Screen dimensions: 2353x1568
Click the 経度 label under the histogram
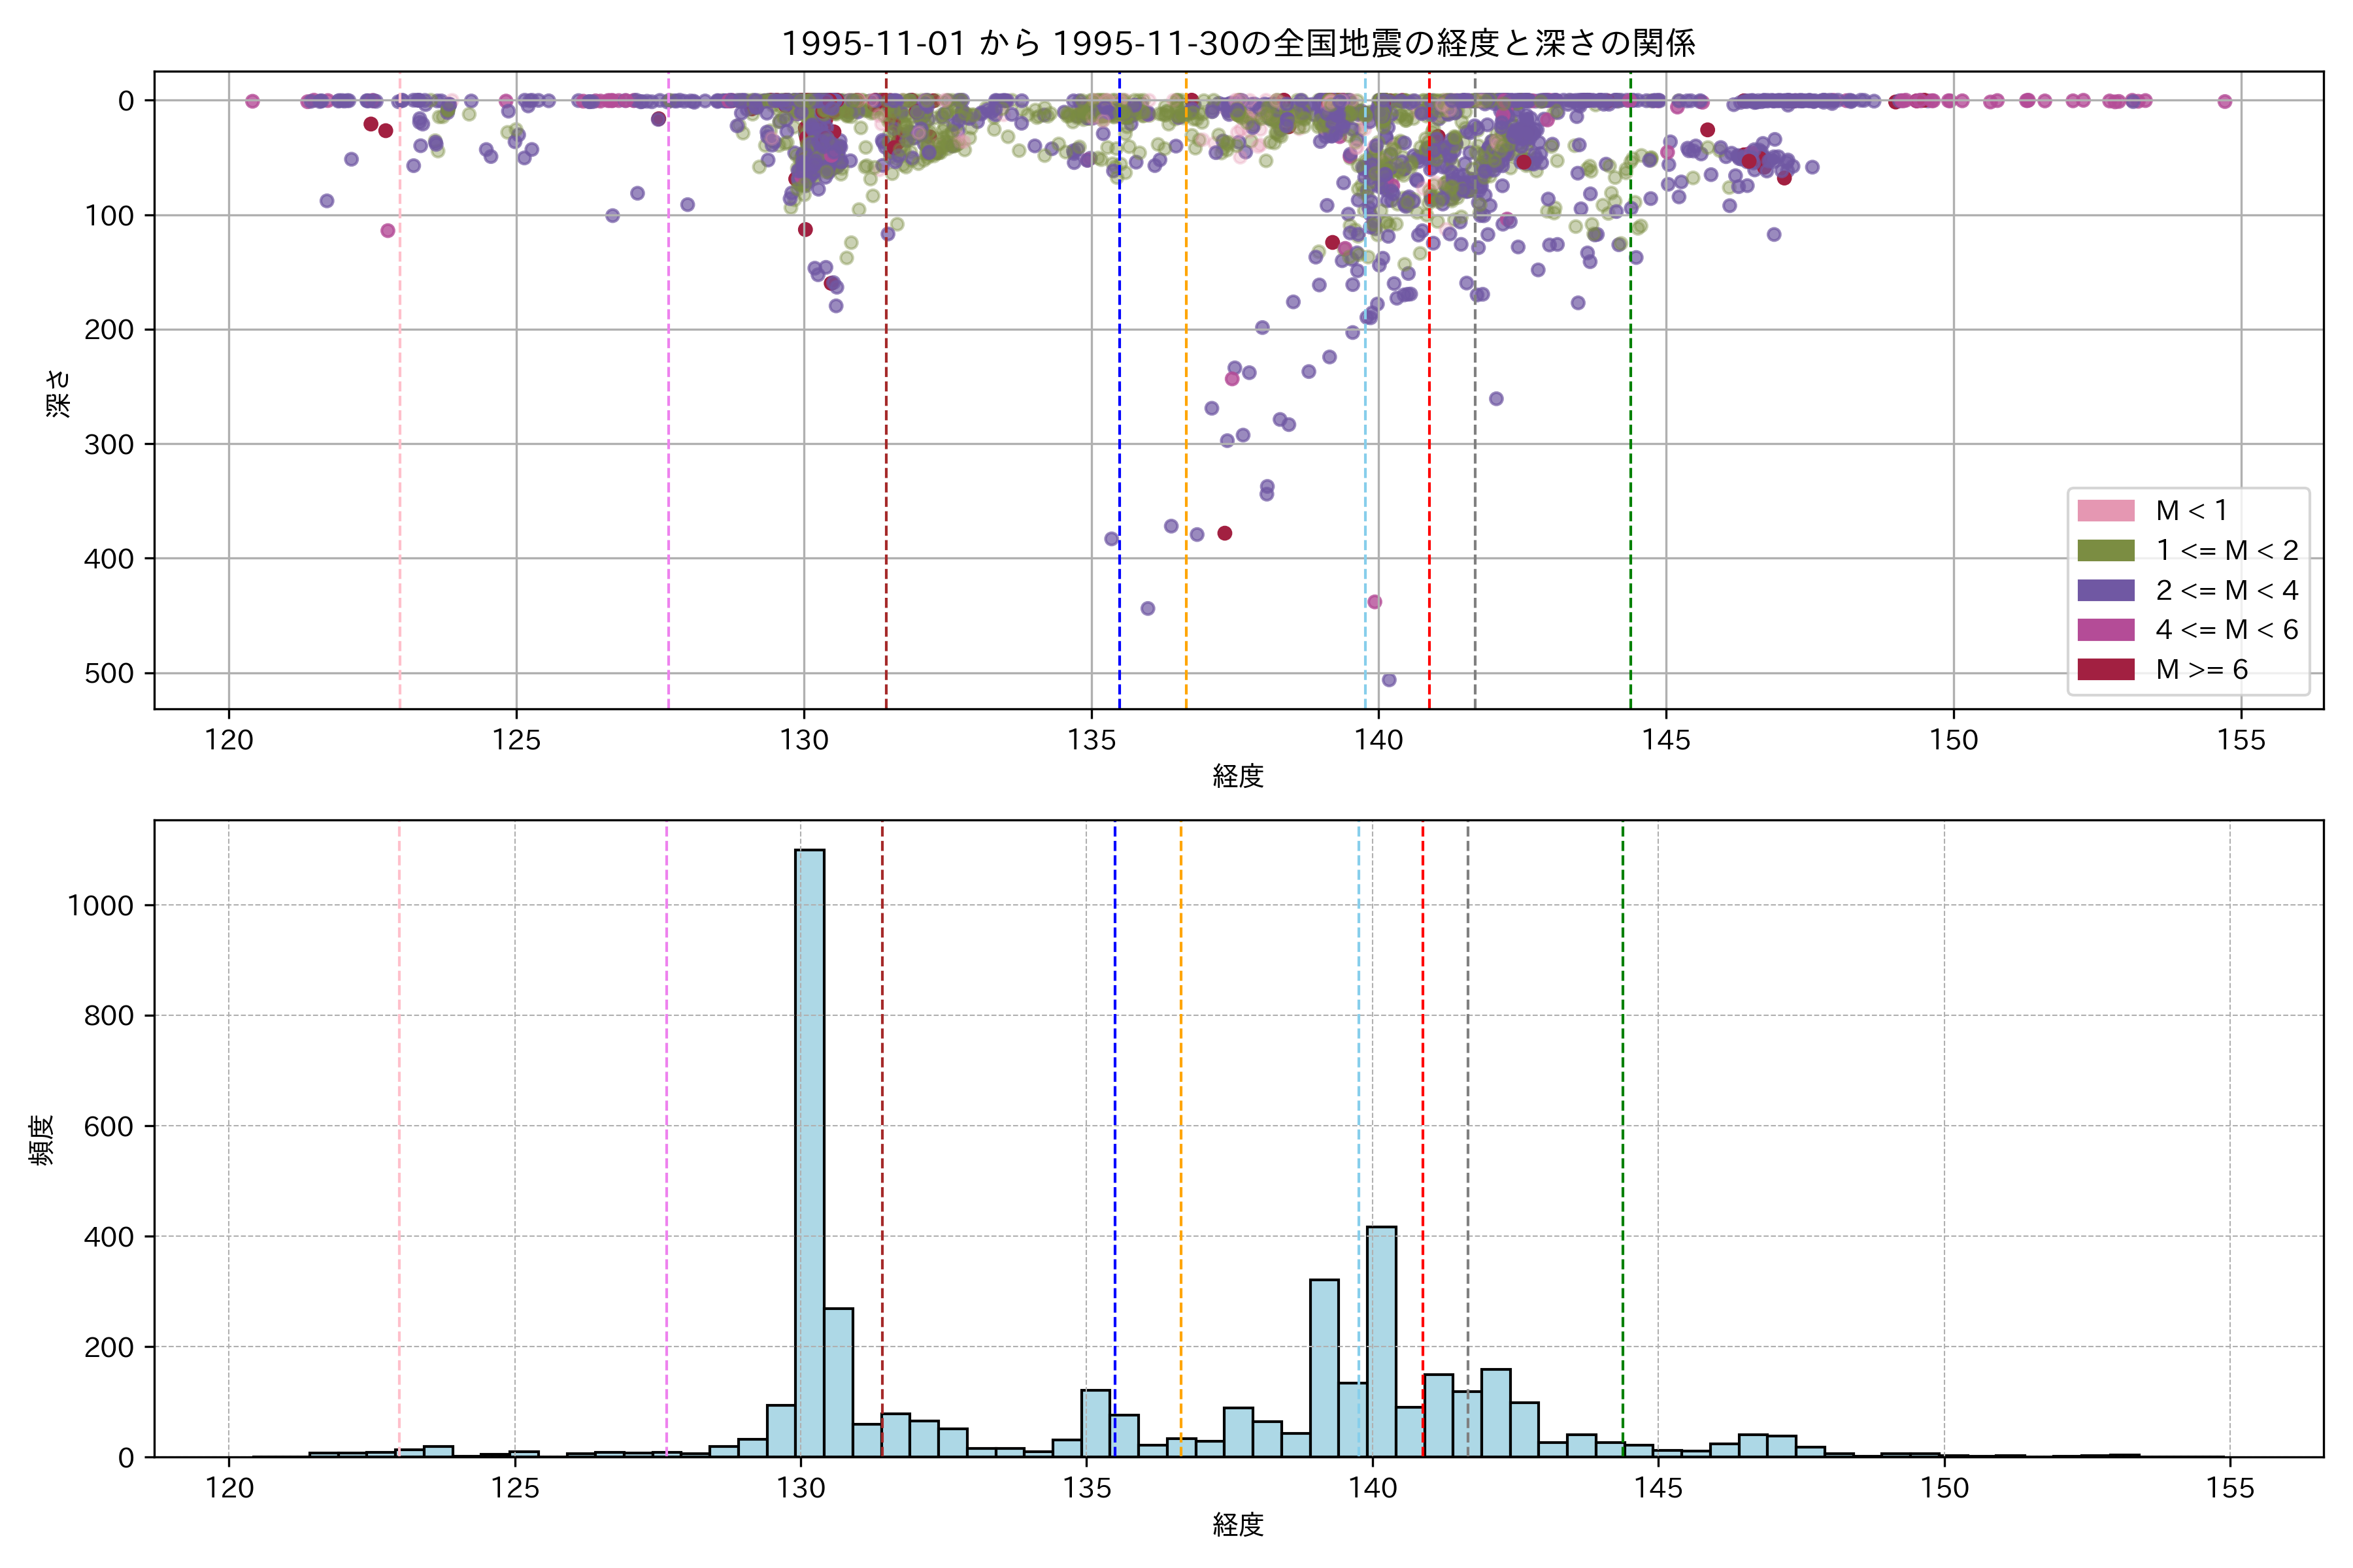[1237, 1525]
